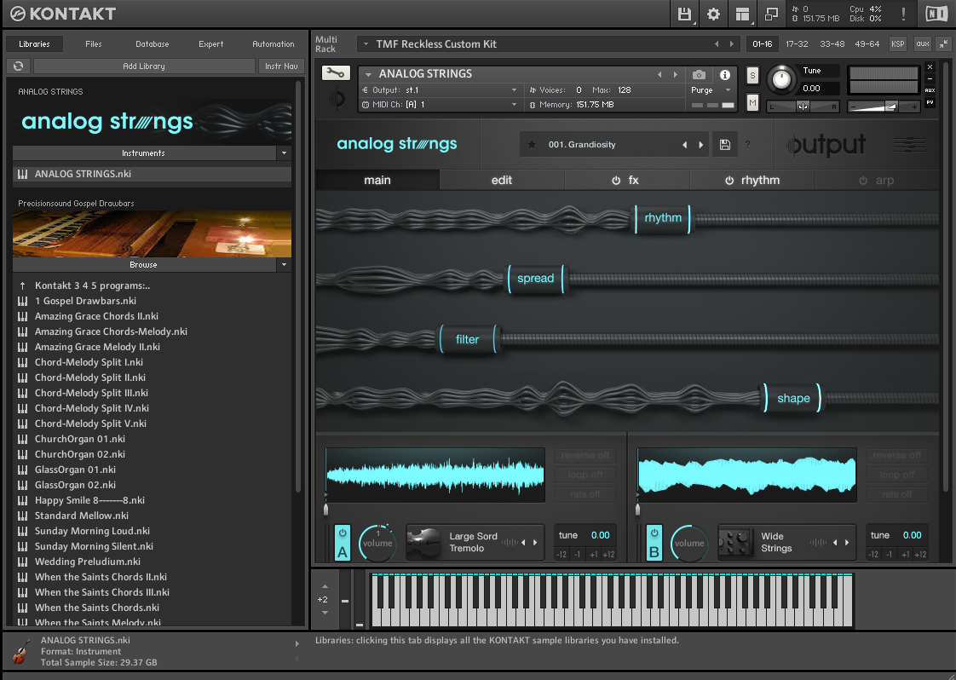The width and height of the screenshot is (956, 680).
Task: Open the Output st.1 dropdown
Action: (514, 90)
